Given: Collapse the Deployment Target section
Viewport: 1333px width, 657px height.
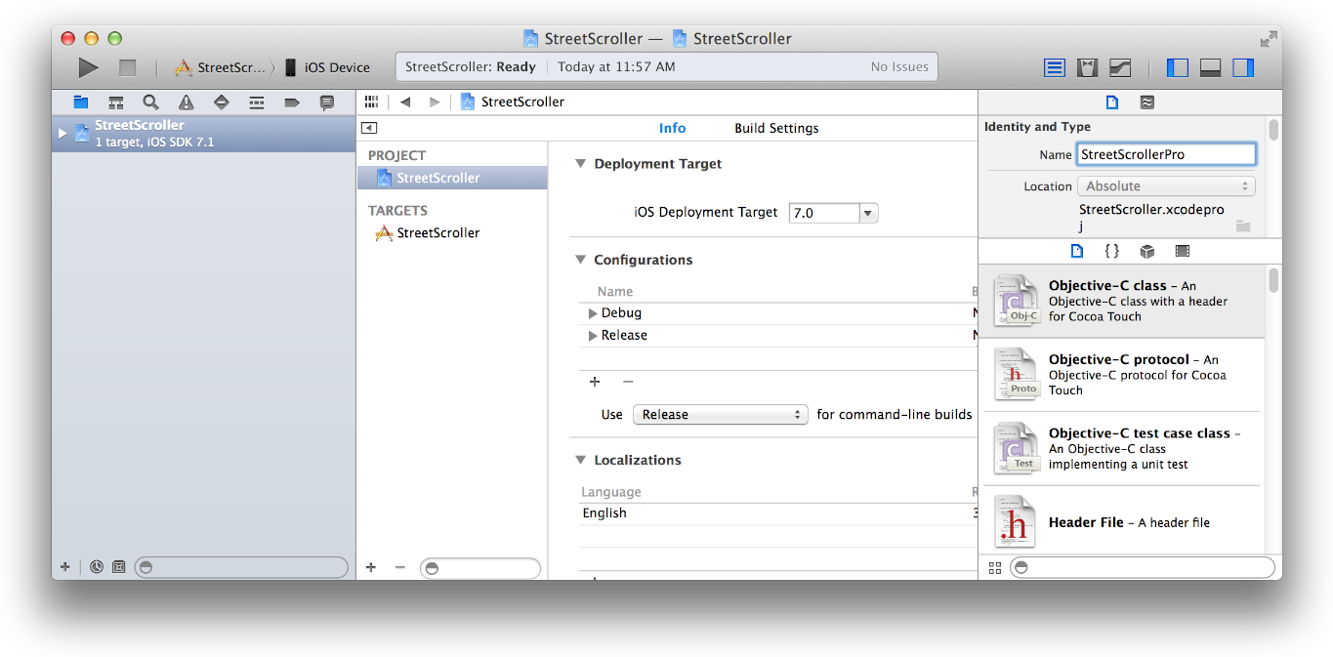Looking at the screenshot, I should (580, 164).
